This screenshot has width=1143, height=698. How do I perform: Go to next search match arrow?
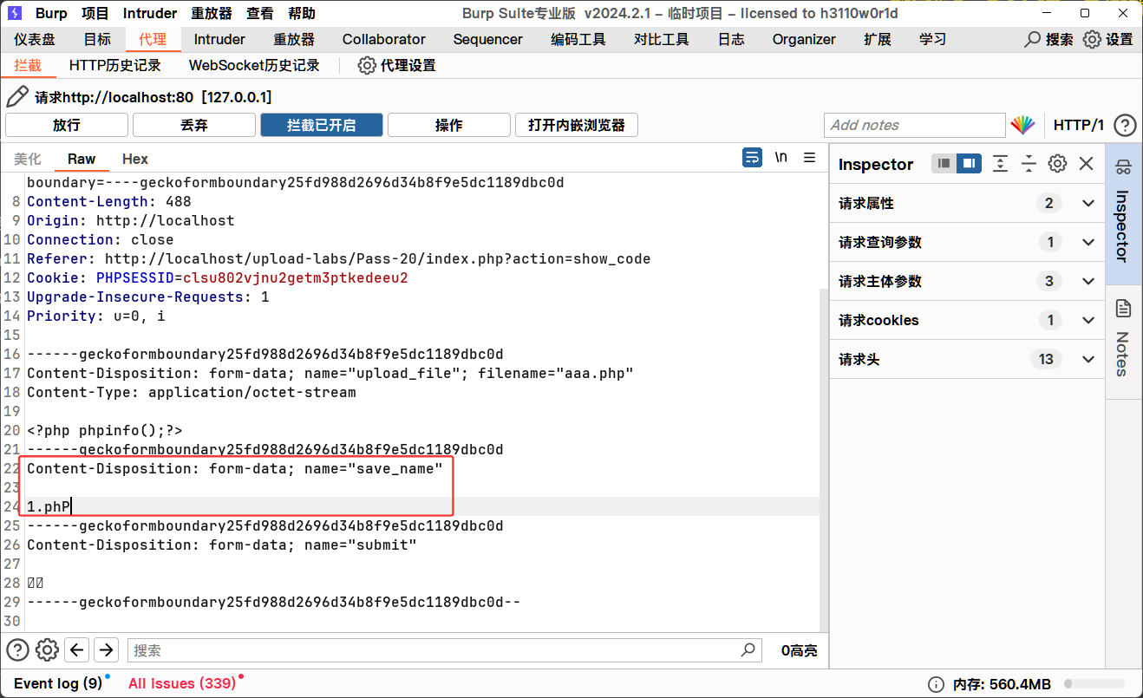106,649
